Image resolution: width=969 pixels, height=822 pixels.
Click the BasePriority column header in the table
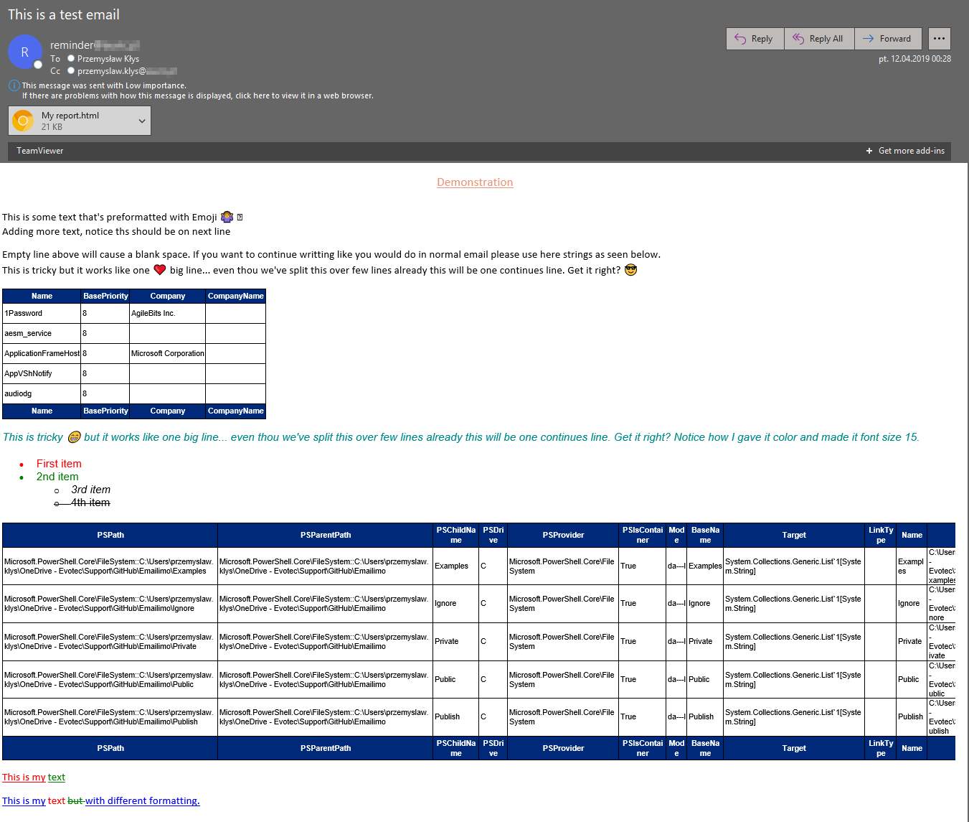[105, 296]
